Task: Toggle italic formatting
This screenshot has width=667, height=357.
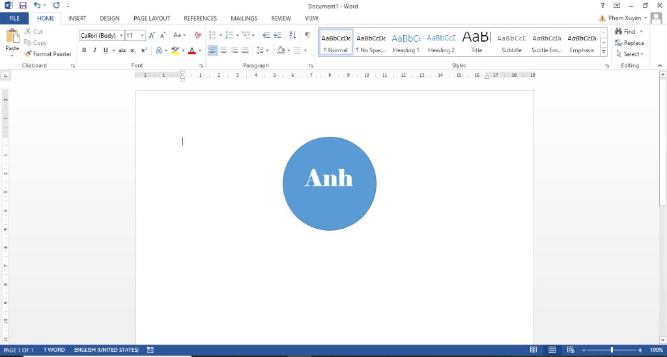Action: coord(94,50)
